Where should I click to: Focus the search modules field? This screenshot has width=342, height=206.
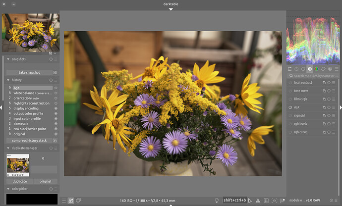coord(313,76)
